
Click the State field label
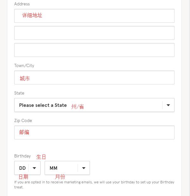pyautogui.click(x=19, y=93)
